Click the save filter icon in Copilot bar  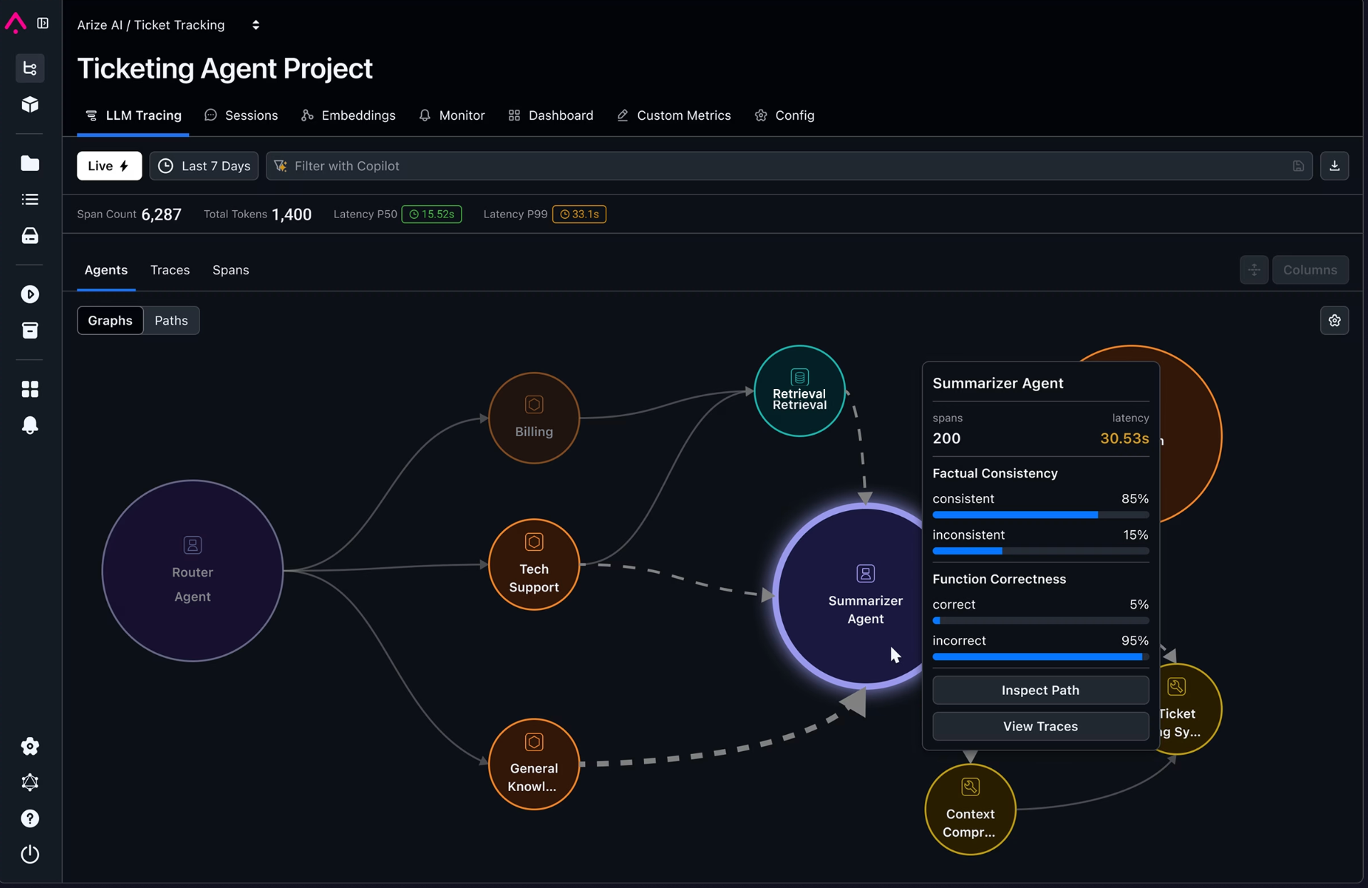[x=1298, y=166]
